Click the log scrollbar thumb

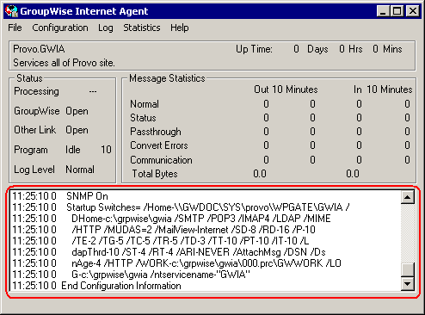pyautogui.click(x=407, y=269)
